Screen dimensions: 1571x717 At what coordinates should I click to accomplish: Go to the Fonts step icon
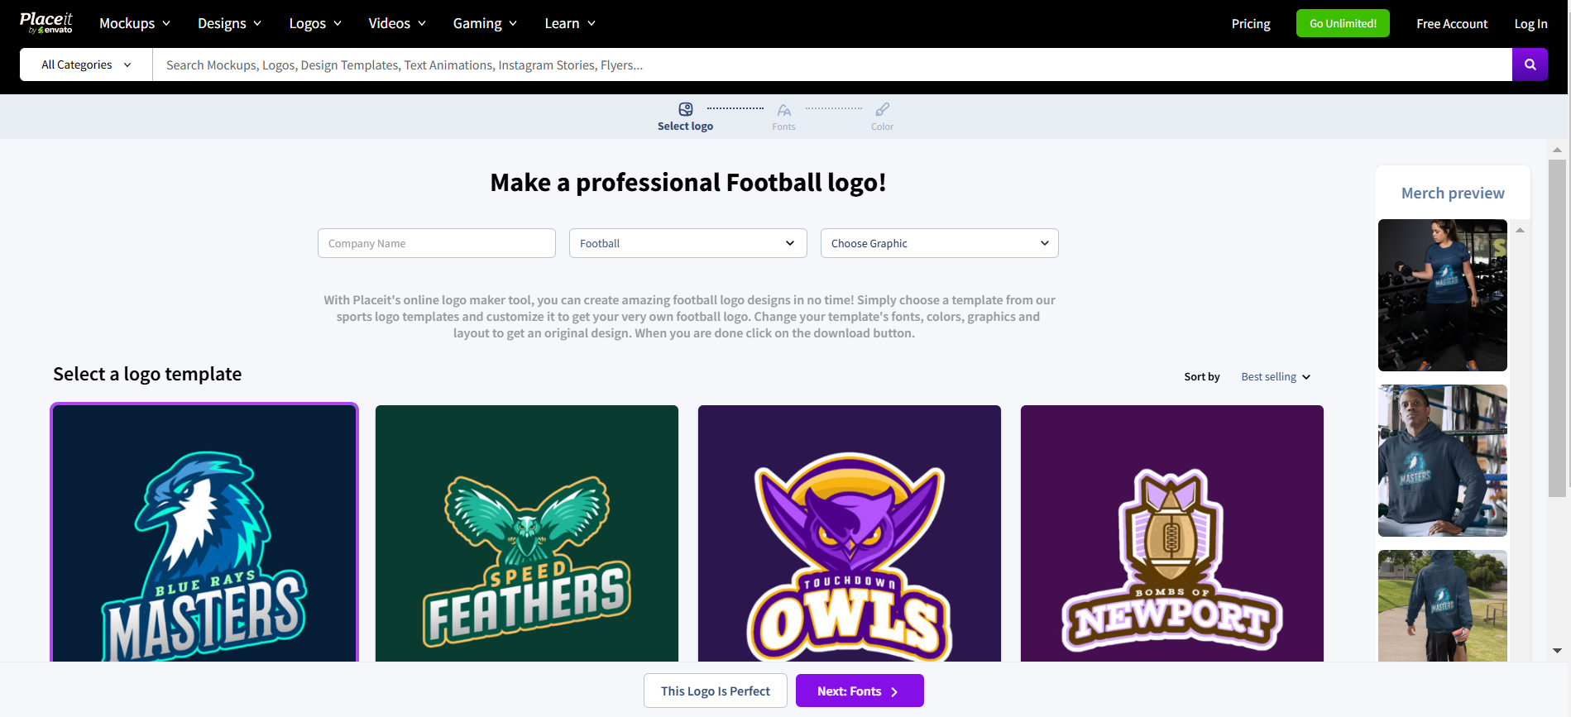pyautogui.click(x=783, y=110)
